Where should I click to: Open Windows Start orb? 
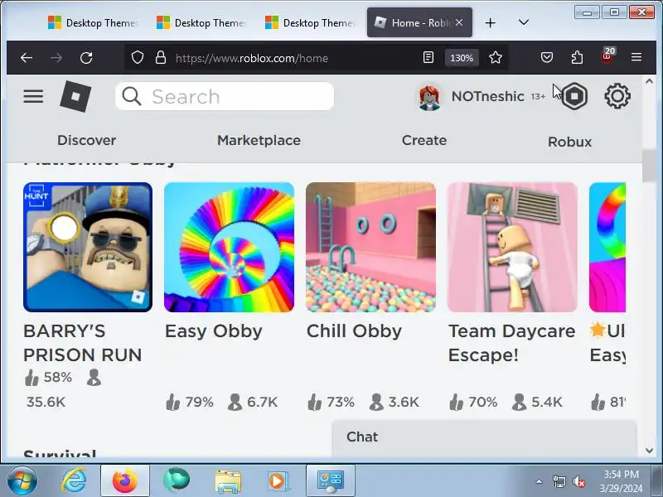click(x=22, y=480)
